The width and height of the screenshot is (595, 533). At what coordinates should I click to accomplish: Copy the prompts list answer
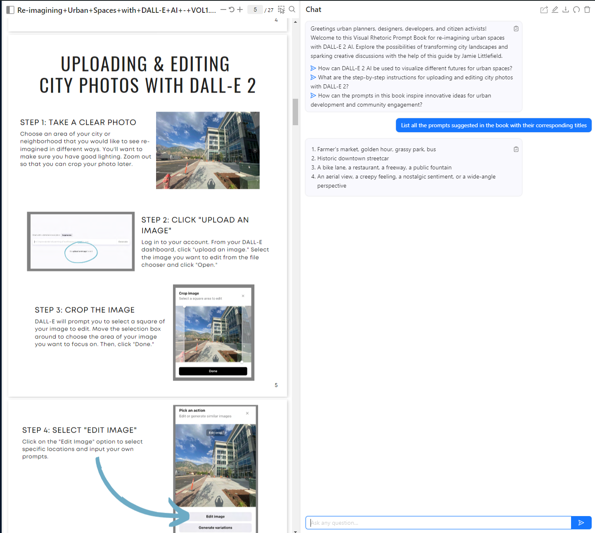point(516,149)
